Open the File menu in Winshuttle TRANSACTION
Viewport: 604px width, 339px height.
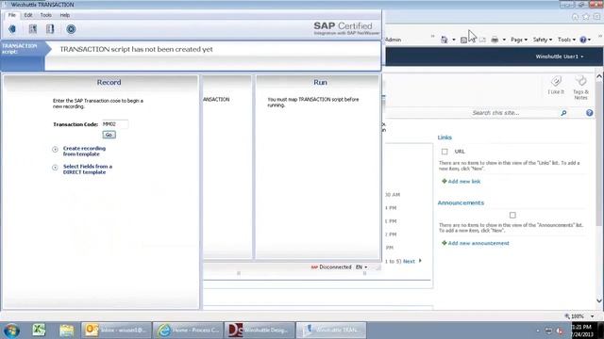click(x=12, y=15)
